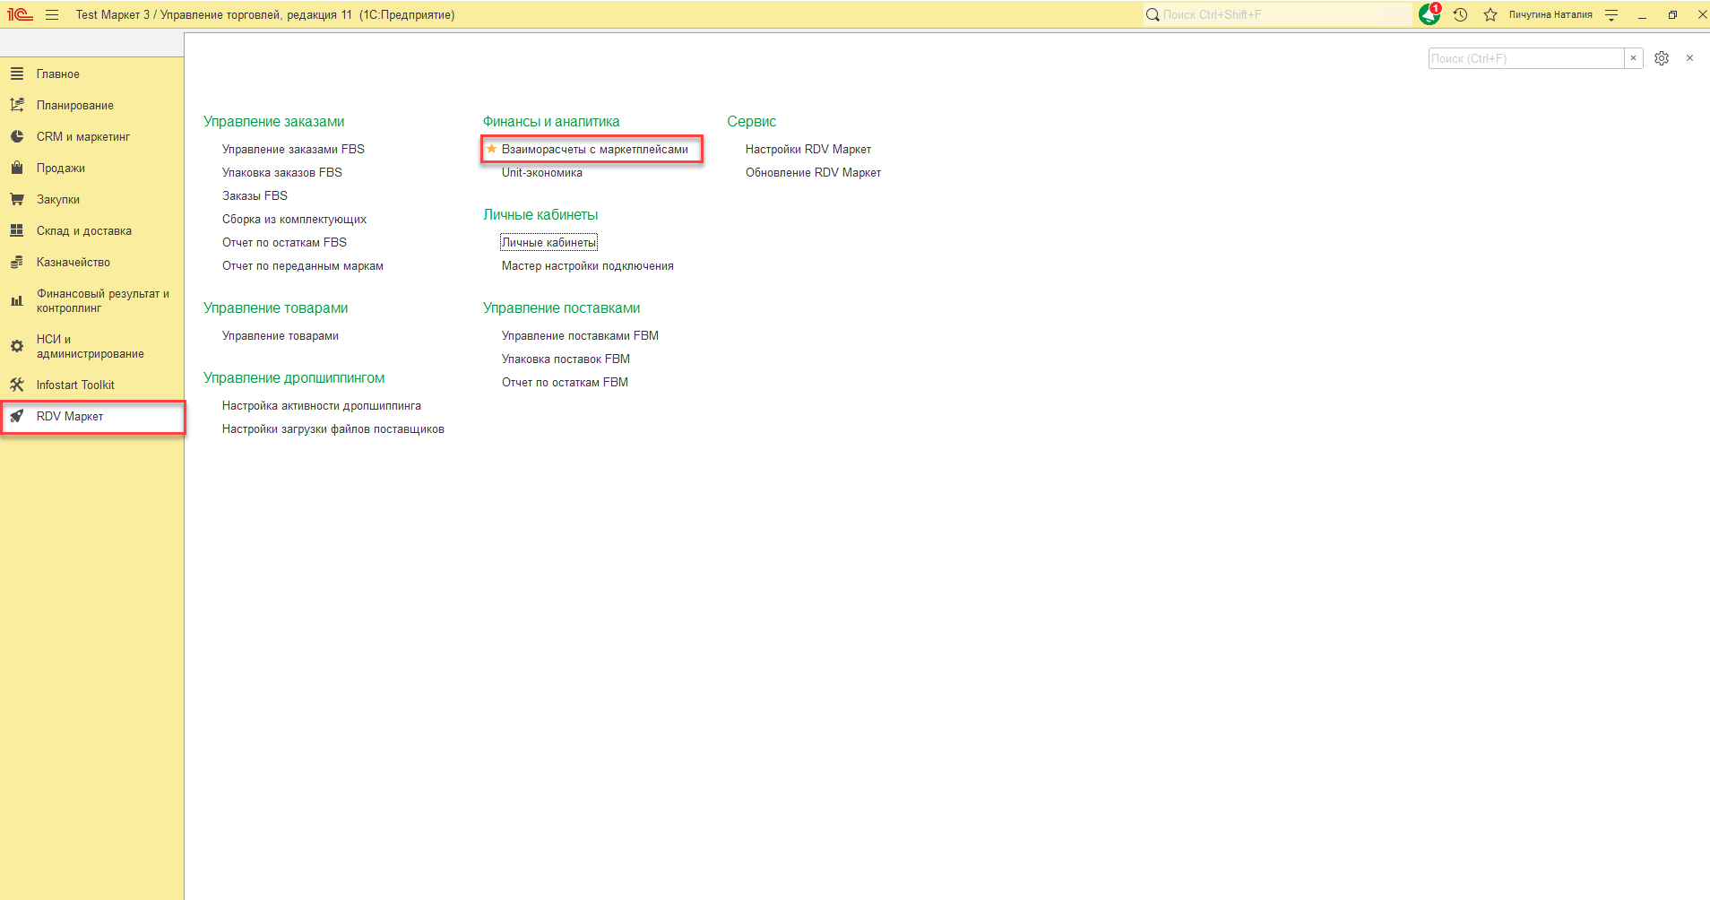Open НСИ и администрирование section
This screenshot has height=900, width=1710.
(x=92, y=346)
